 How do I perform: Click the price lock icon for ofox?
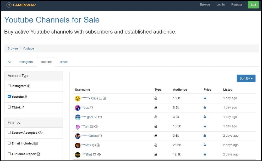pyautogui.click(x=205, y=145)
